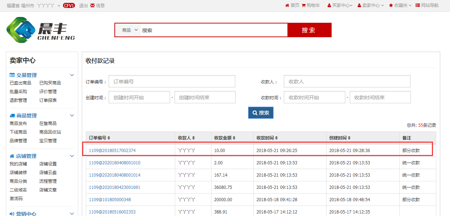Click the 网站导航 site navigation icon
Image resolution: width=450 pixels, height=216 pixels.
417,5
